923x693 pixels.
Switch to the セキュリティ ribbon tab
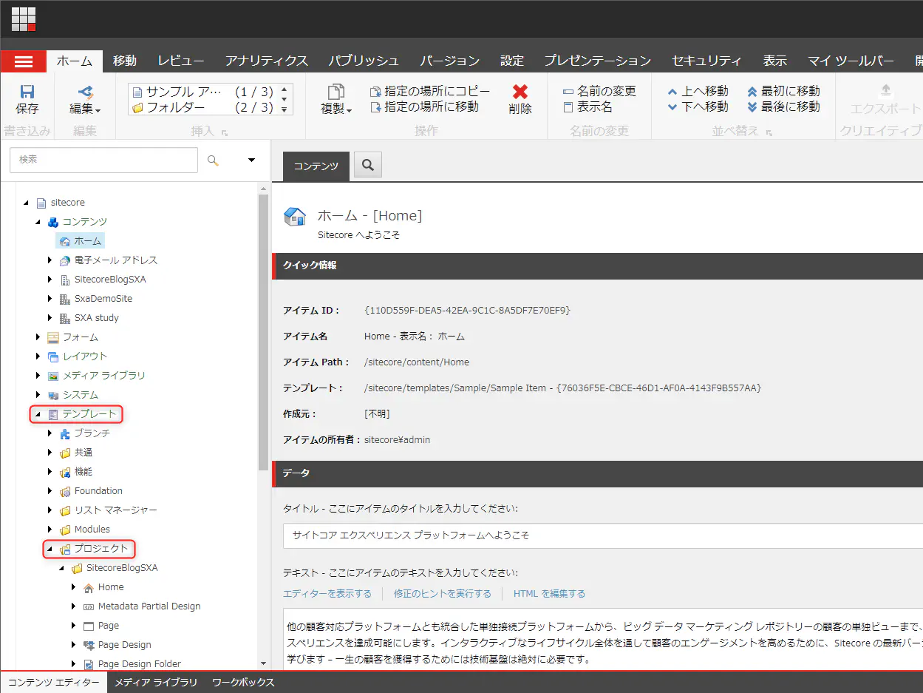706,61
